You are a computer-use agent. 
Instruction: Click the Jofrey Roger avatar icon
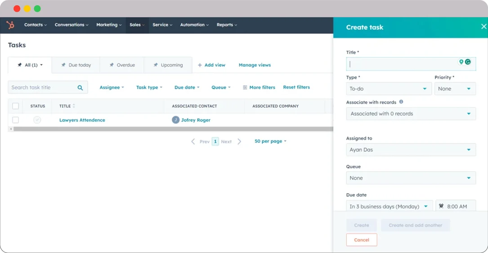pos(175,120)
